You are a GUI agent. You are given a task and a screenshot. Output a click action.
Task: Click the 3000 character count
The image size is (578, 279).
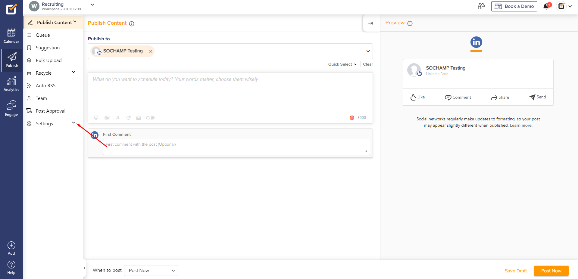(x=361, y=118)
